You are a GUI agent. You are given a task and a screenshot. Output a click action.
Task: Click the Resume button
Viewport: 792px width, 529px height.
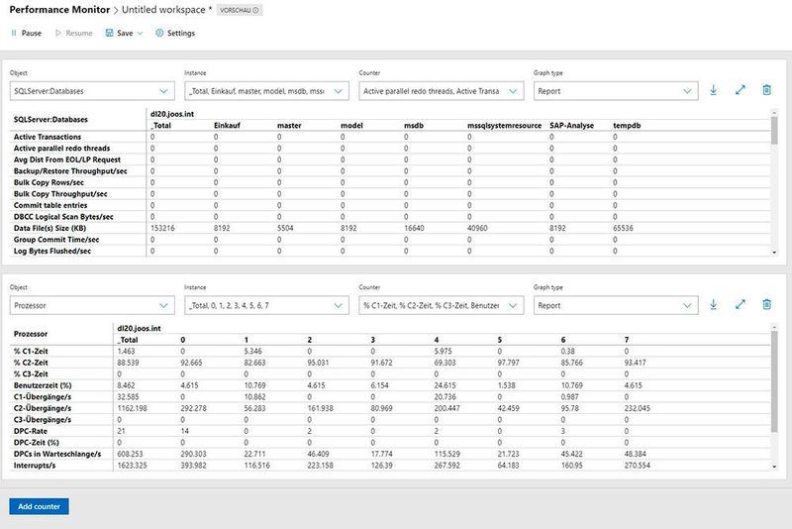[73, 33]
